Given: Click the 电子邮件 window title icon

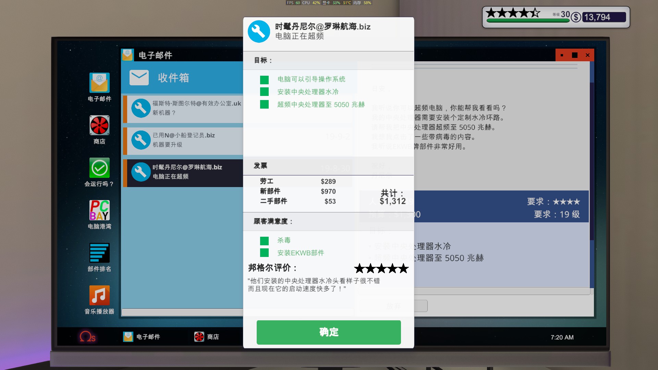Looking at the screenshot, I should click(x=127, y=55).
